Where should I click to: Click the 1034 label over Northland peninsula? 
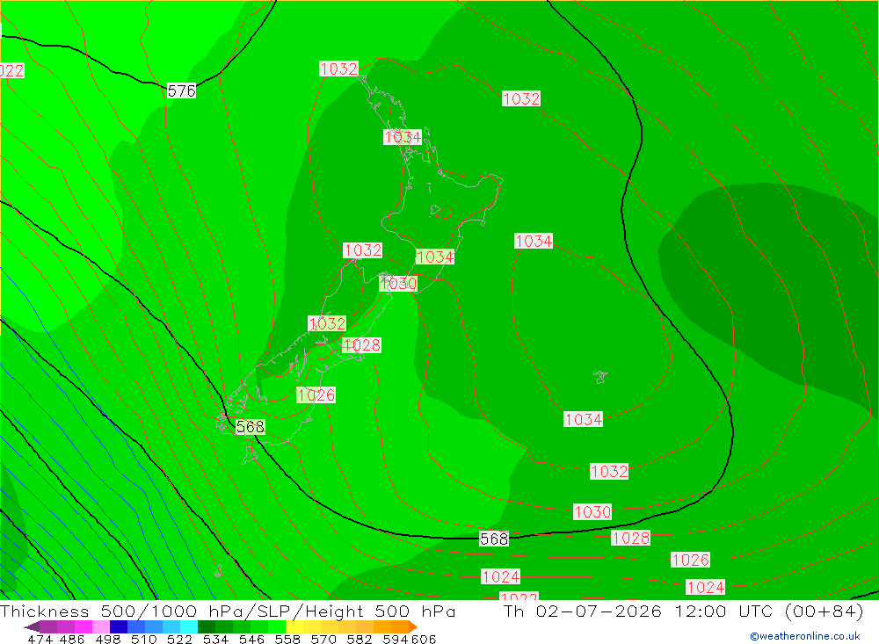(x=403, y=137)
